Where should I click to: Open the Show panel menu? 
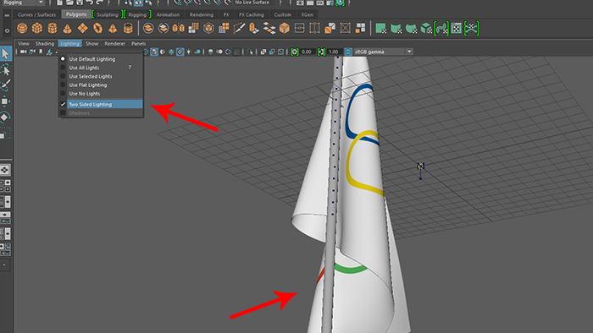point(91,44)
